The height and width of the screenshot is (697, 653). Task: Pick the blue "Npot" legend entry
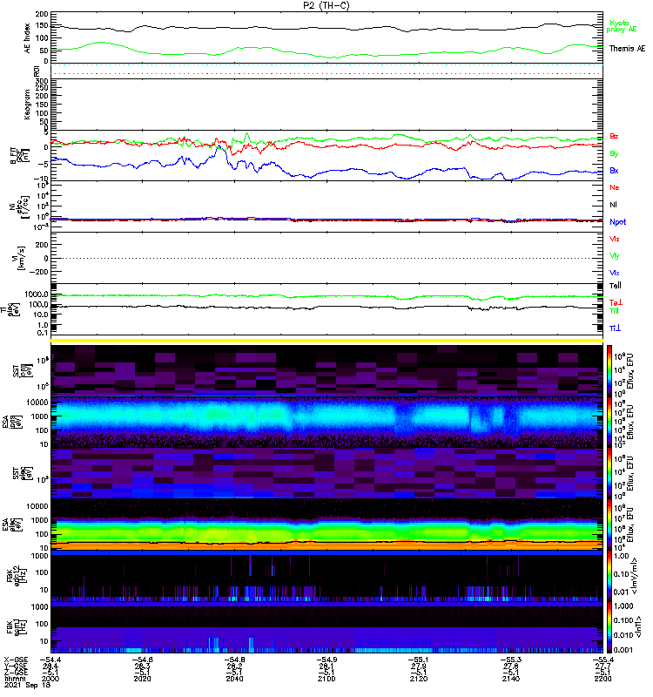click(x=617, y=222)
